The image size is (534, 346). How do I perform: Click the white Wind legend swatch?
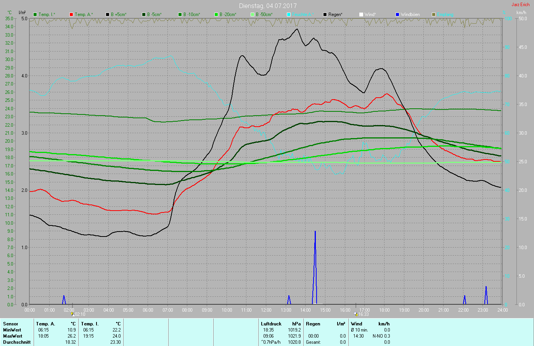tap(361, 14)
